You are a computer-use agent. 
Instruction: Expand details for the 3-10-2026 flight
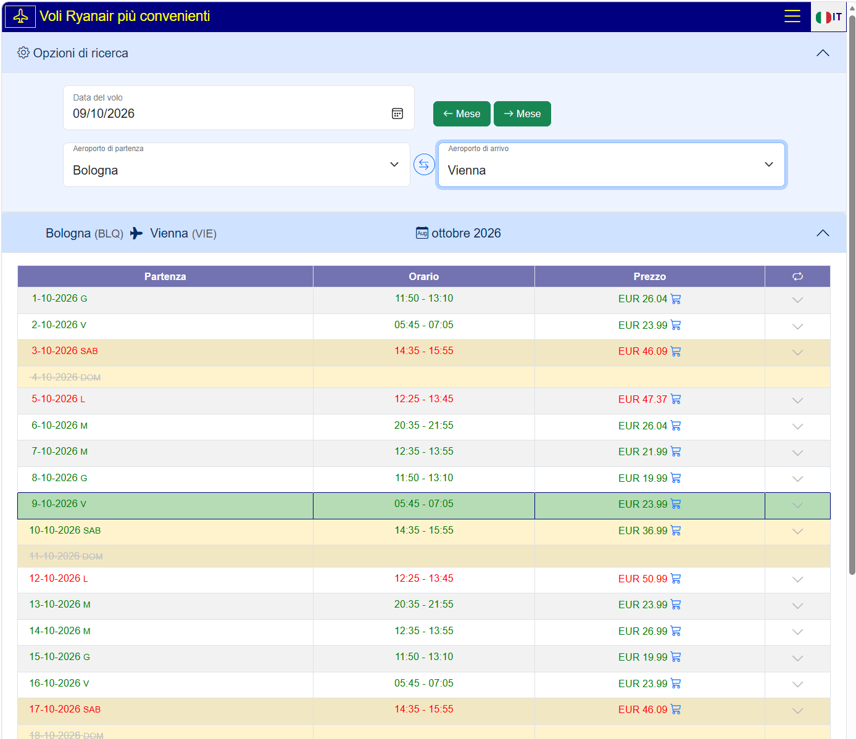click(x=797, y=353)
